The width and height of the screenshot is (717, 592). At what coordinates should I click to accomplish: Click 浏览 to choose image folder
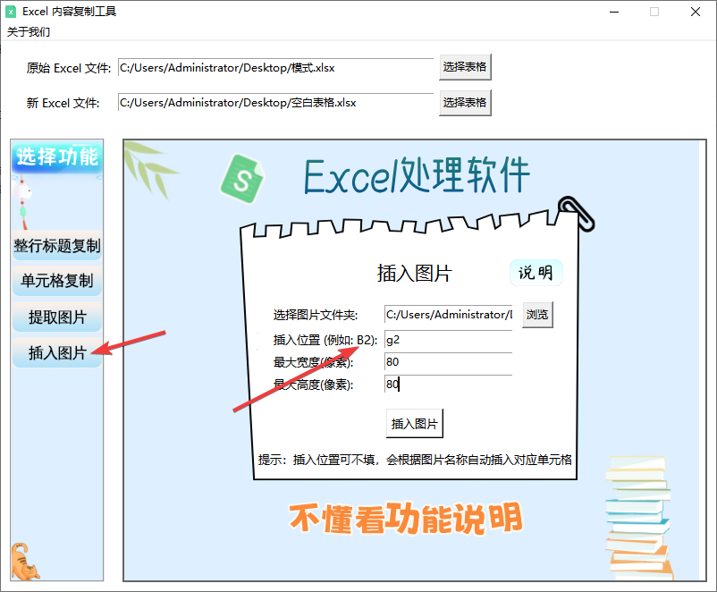pyautogui.click(x=537, y=315)
